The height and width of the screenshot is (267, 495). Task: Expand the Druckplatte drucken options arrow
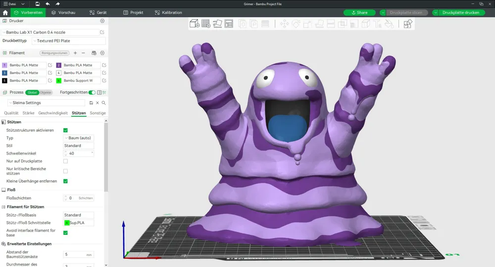435,13
